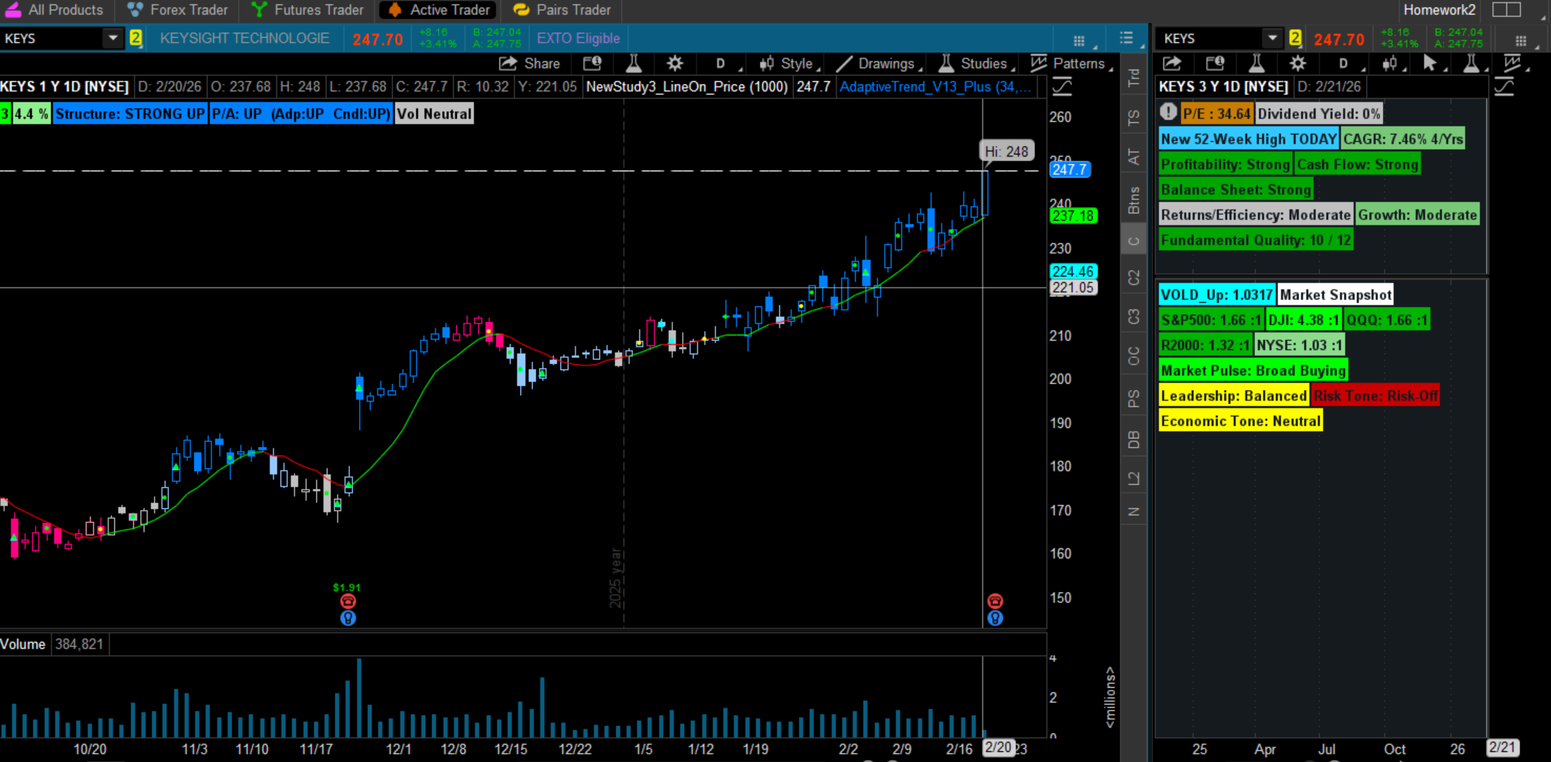Viewport: 1551px width, 762px height.
Task: Click the earnings phone icon at 2/20
Action: point(995,601)
